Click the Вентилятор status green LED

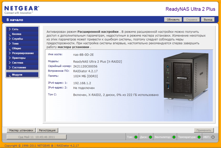pos(174,137)
